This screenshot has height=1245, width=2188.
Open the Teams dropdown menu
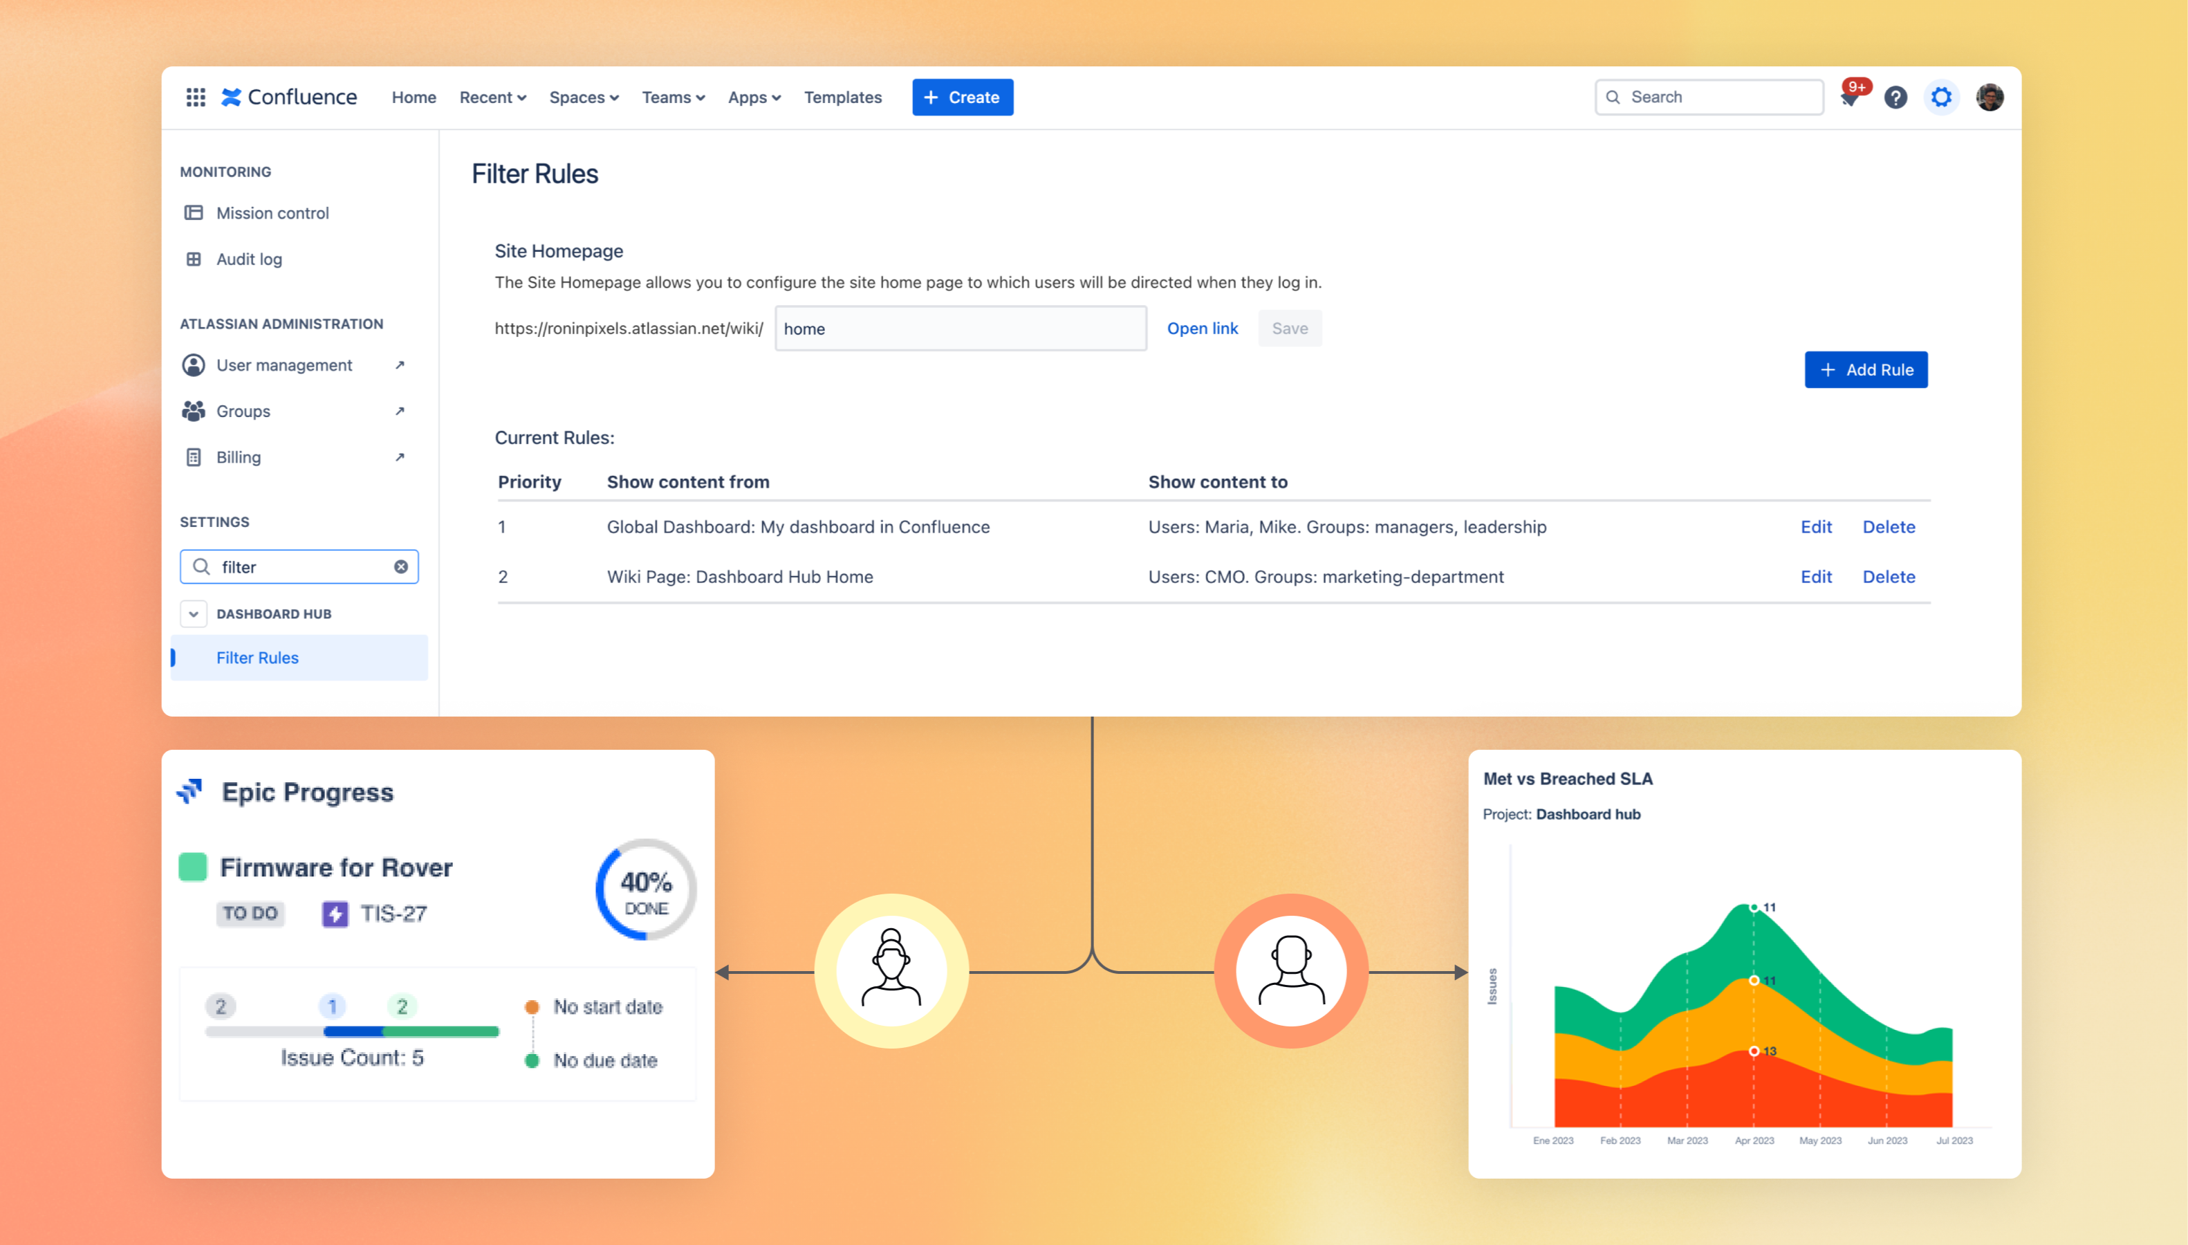pos(673,98)
